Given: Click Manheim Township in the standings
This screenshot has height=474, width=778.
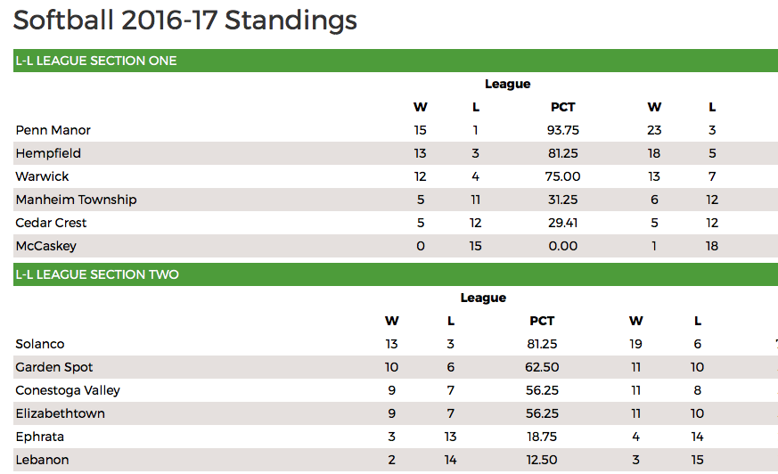Looking at the screenshot, I should (x=76, y=200).
